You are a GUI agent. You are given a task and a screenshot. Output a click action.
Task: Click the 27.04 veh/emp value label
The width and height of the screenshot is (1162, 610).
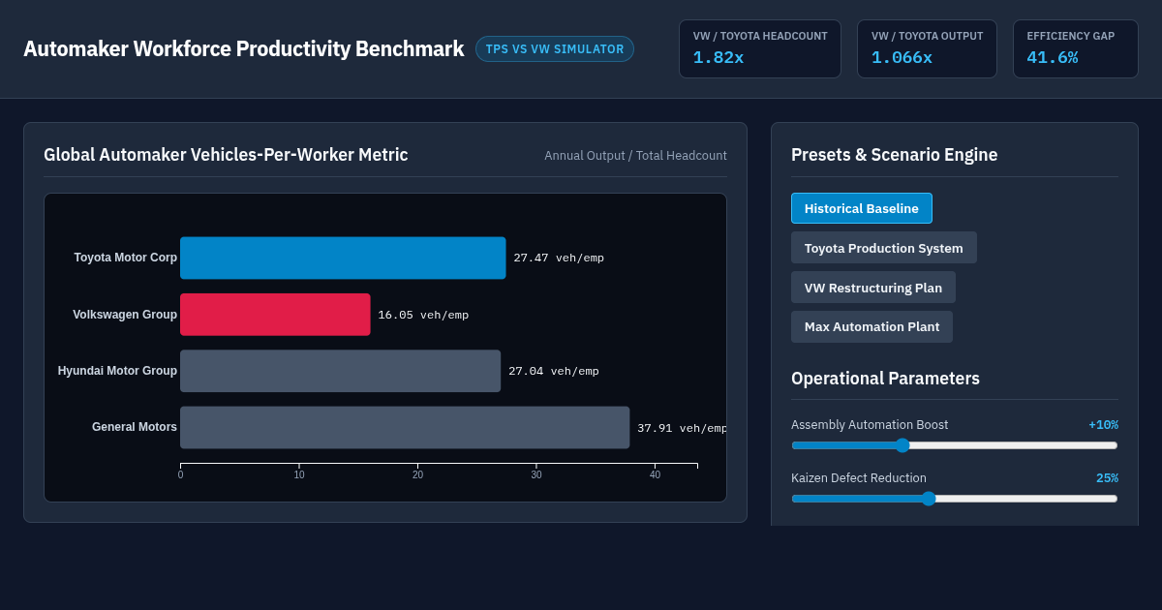(x=554, y=372)
